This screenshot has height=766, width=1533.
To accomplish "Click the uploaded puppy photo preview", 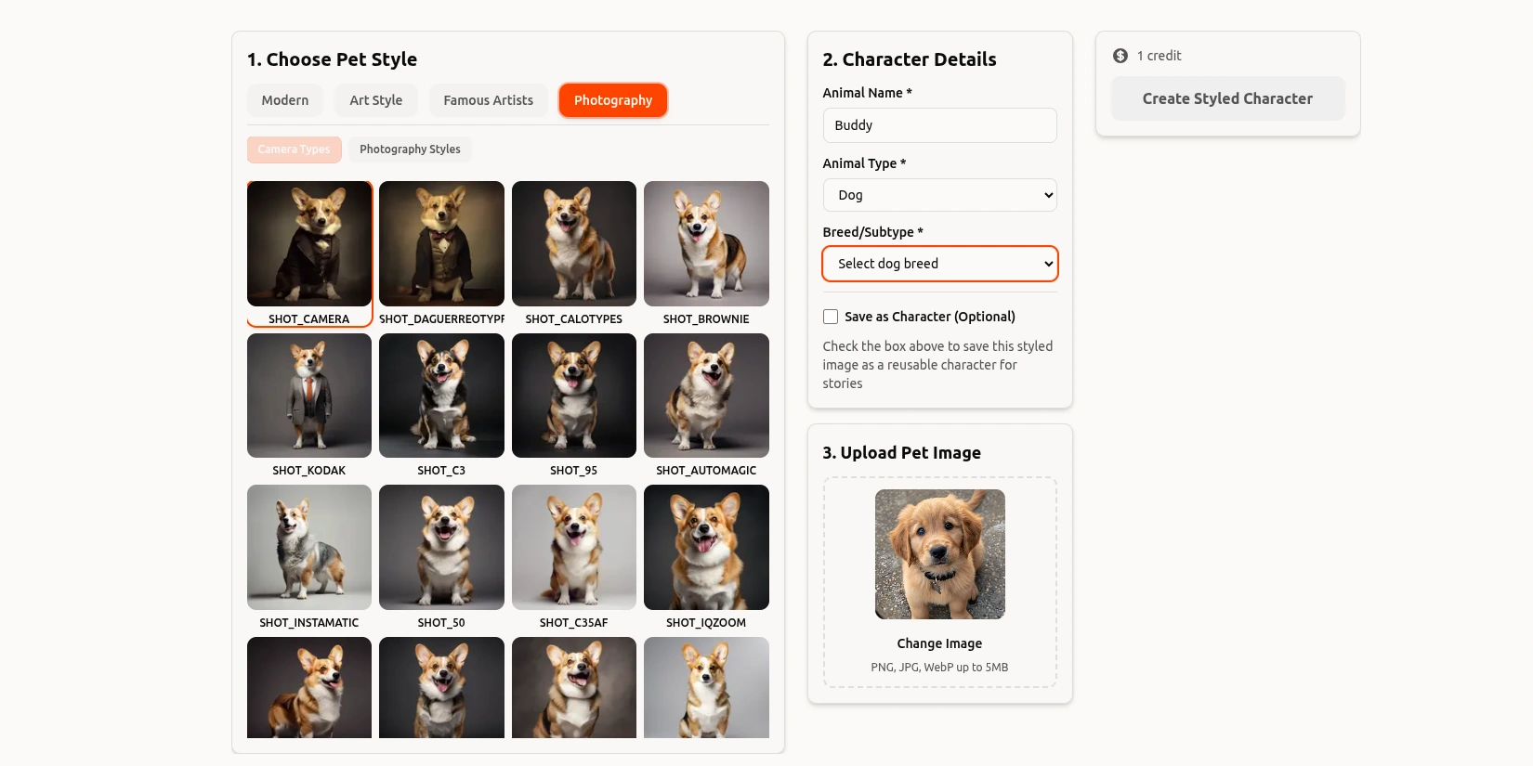I will pos(939,554).
